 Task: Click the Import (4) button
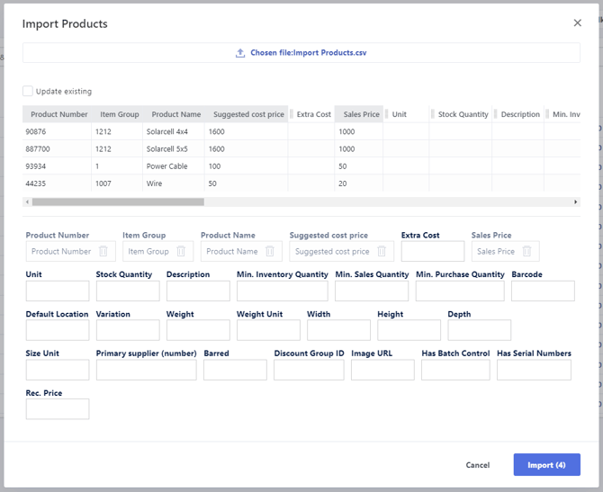[547, 465]
